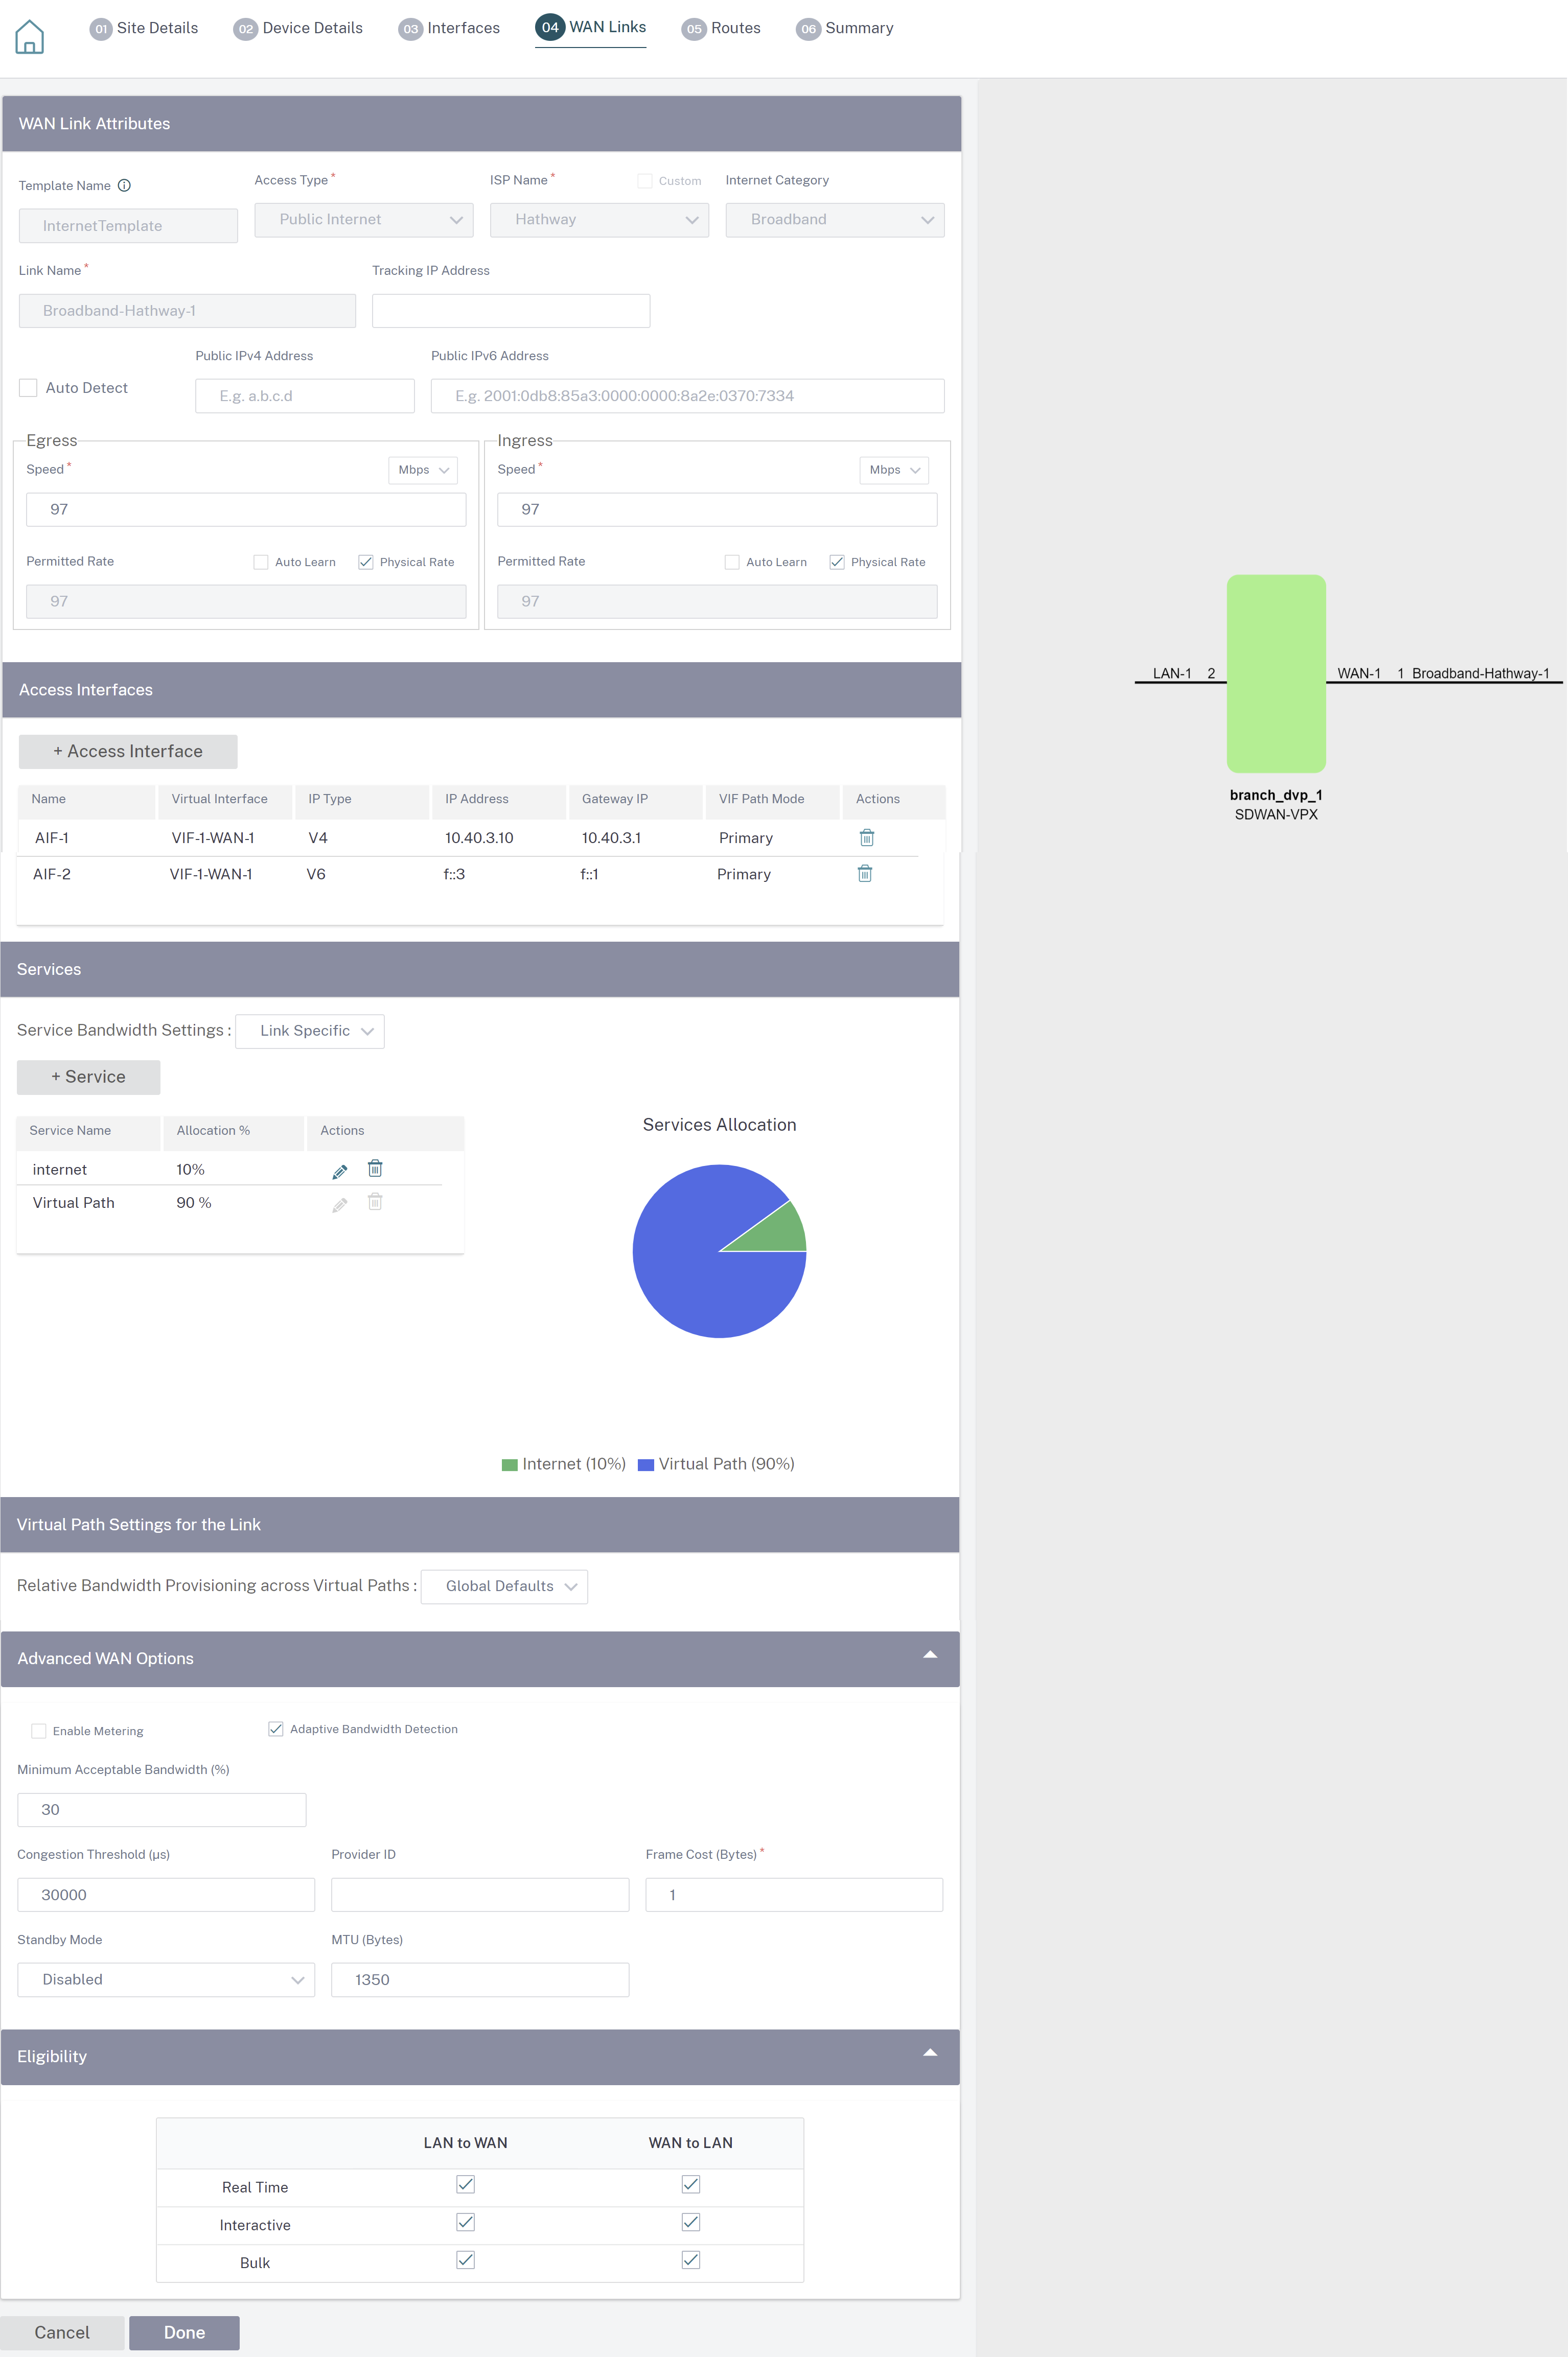Collapse the Advanced WAN Options section
This screenshot has height=2357, width=1568.
pos(930,1654)
